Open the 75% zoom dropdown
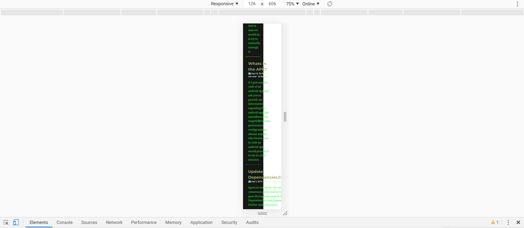Image resolution: width=524 pixels, height=228 pixels. [x=292, y=4]
